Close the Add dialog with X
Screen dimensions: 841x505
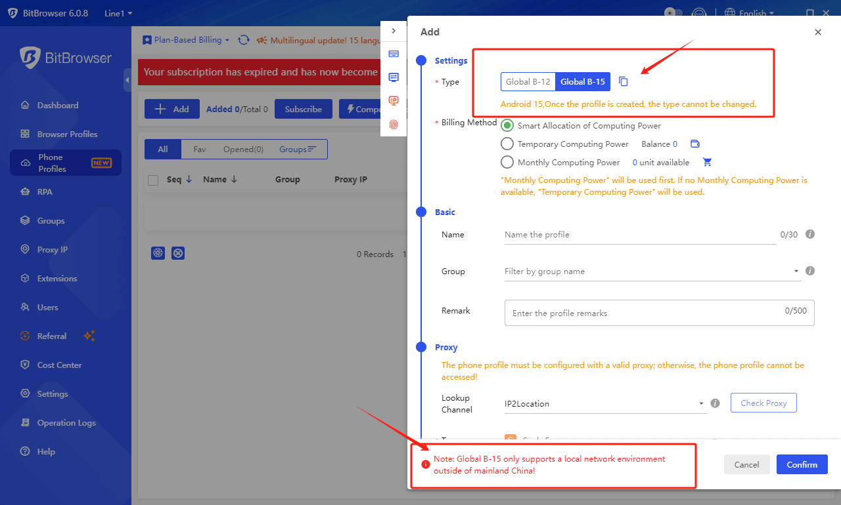[x=818, y=32]
